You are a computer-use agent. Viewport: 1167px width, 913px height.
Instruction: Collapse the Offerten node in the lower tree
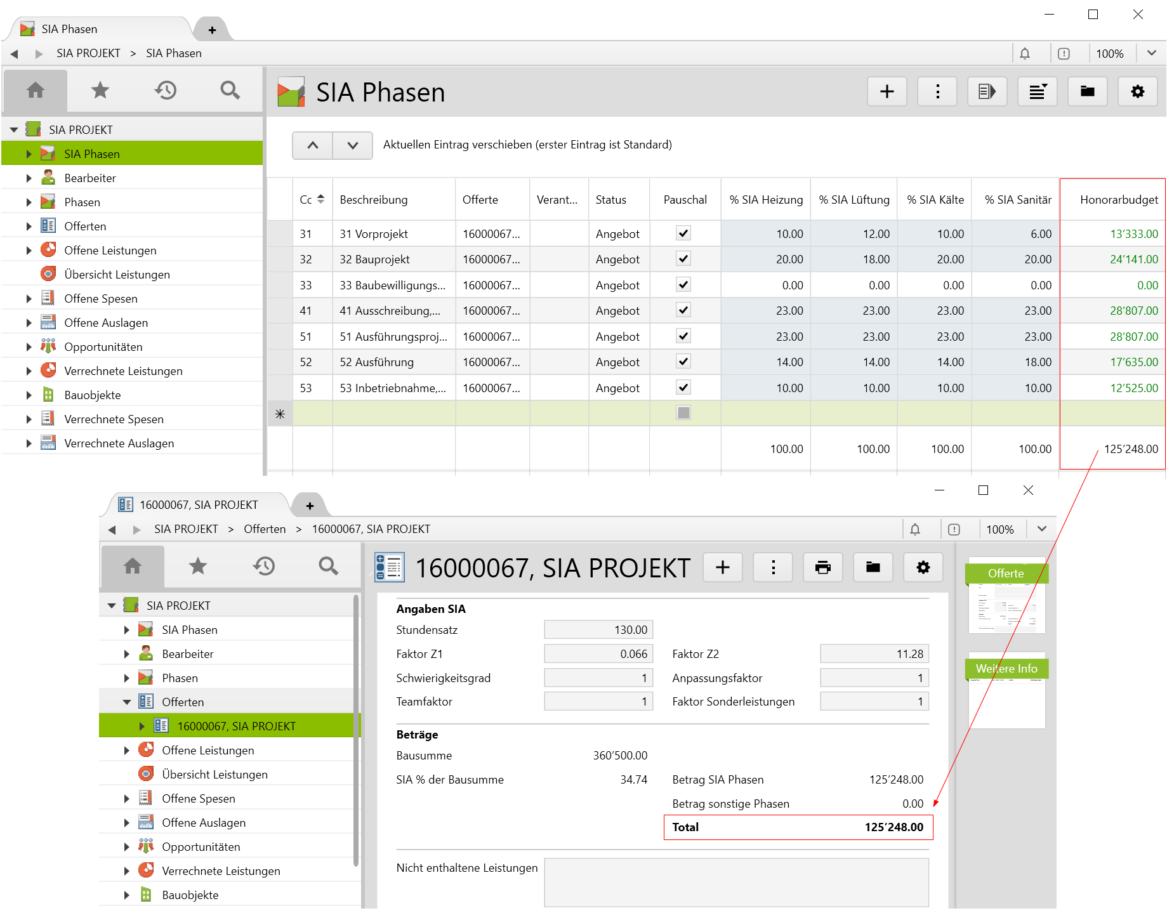pyautogui.click(x=126, y=702)
